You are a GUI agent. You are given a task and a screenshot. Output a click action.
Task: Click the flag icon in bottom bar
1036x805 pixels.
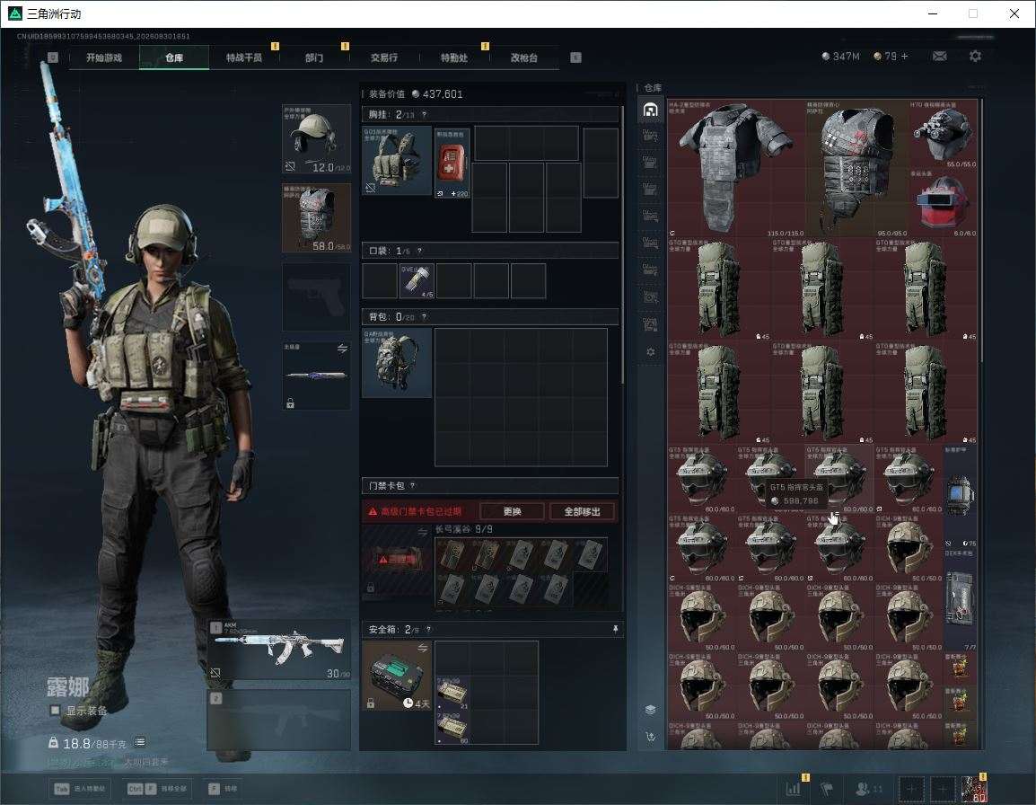(x=826, y=789)
